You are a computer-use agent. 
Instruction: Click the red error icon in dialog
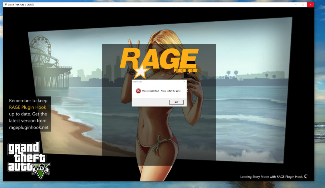click(x=138, y=91)
